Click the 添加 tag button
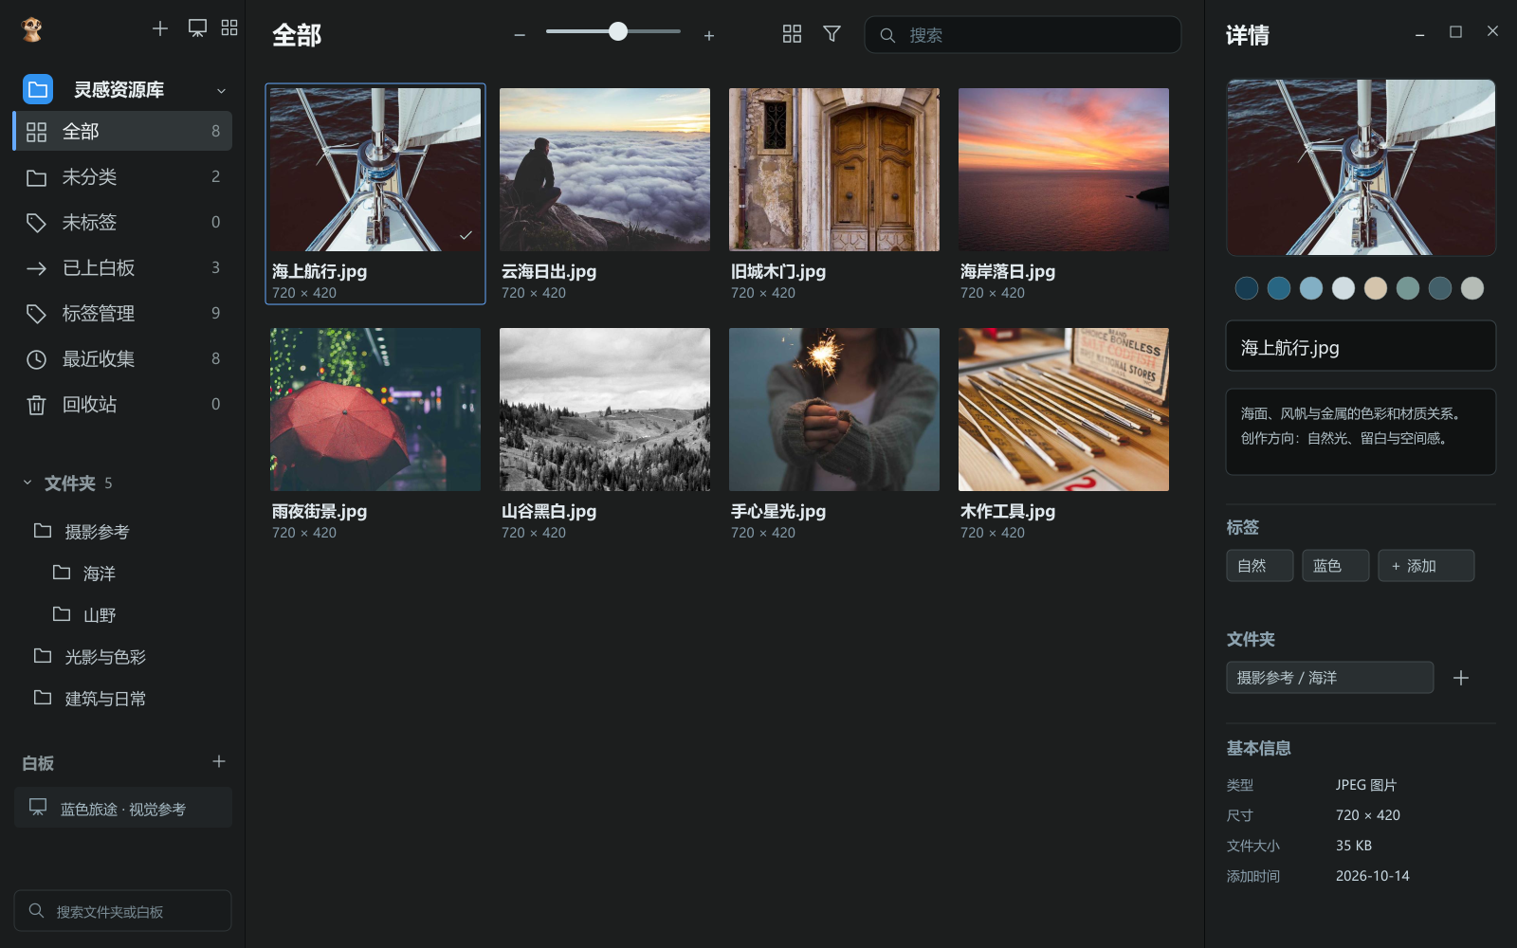 tap(1426, 566)
